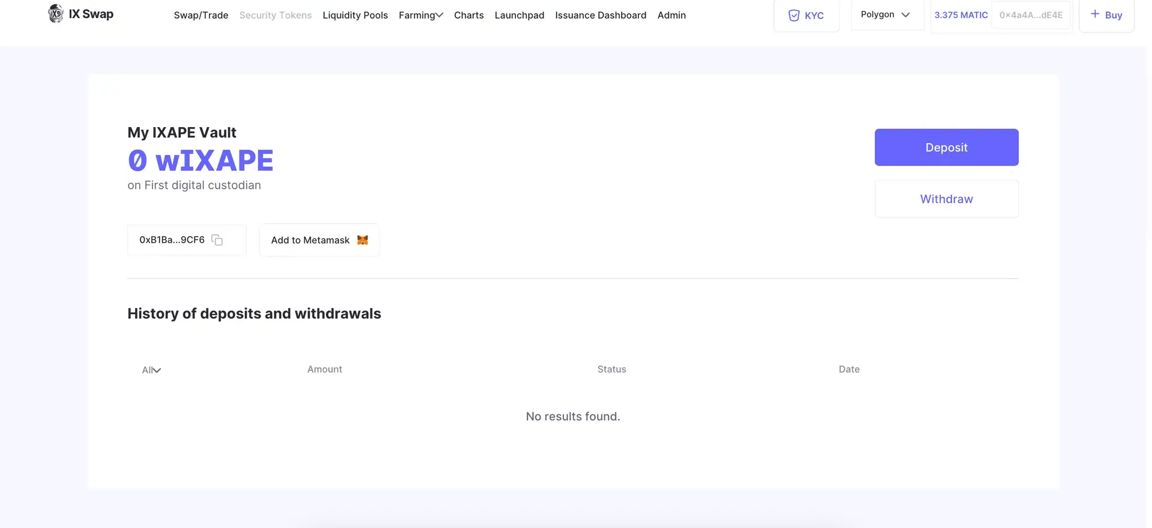This screenshot has width=1152, height=528.
Task: Open the Launchpad section
Action: [520, 15]
